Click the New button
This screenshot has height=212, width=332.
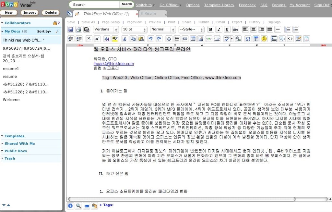click(9, 13)
